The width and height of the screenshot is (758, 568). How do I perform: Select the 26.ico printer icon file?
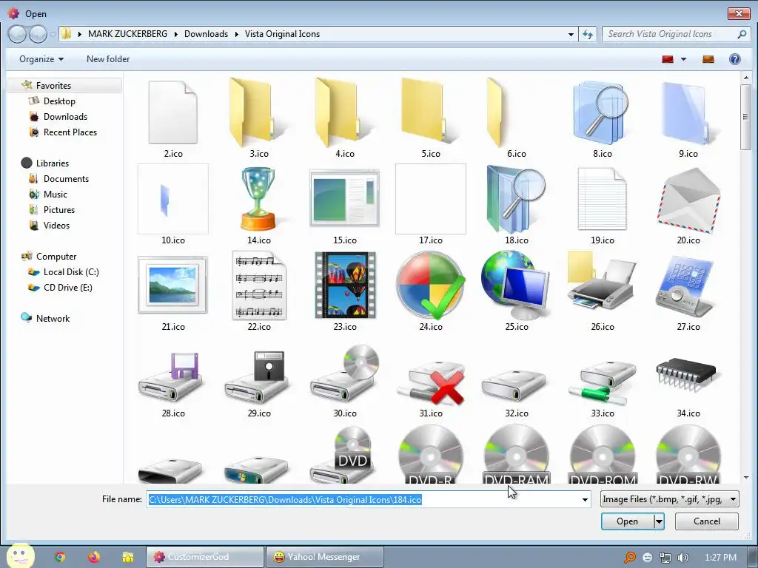[x=603, y=291]
